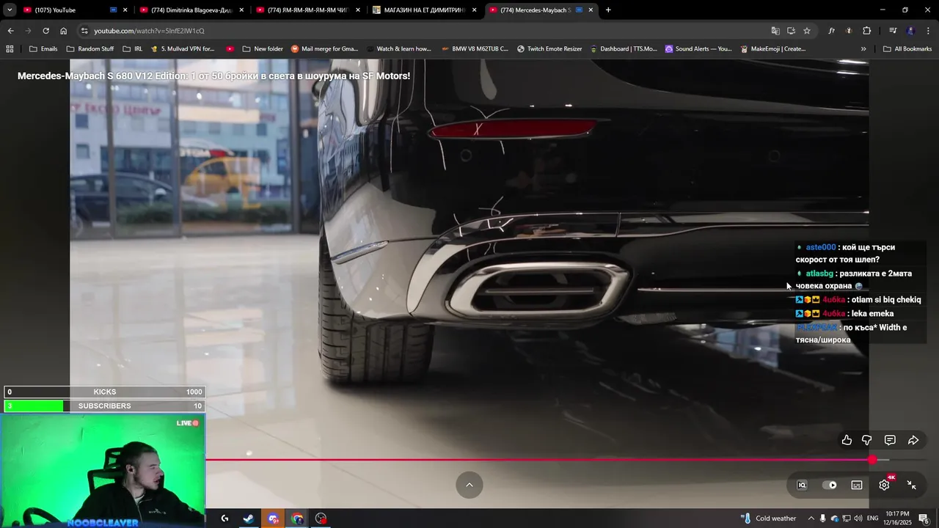Image resolution: width=939 pixels, height=528 pixels.
Task: Open the fonts 'f?' extension
Action: 831,31
